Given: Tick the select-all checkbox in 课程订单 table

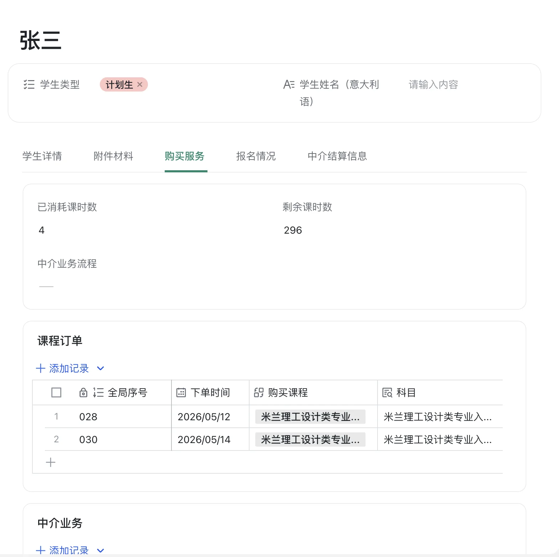Looking at the screenshot, I should (x=56, y=392).
